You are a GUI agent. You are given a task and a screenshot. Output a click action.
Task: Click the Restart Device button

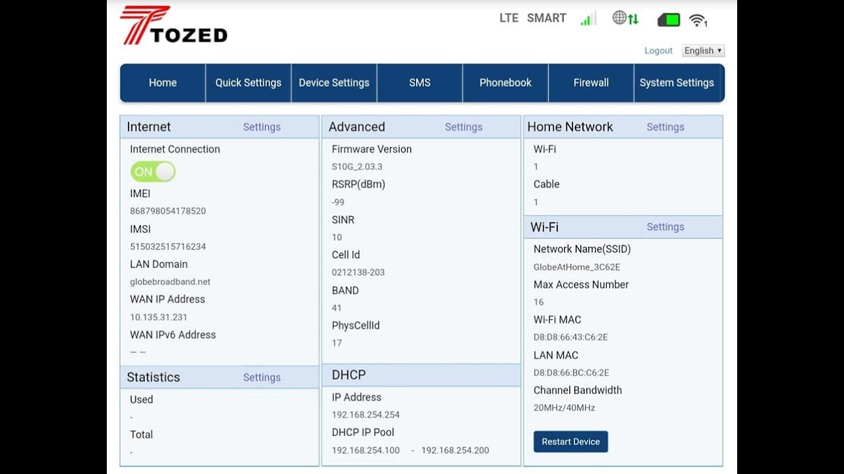[570, 442]
